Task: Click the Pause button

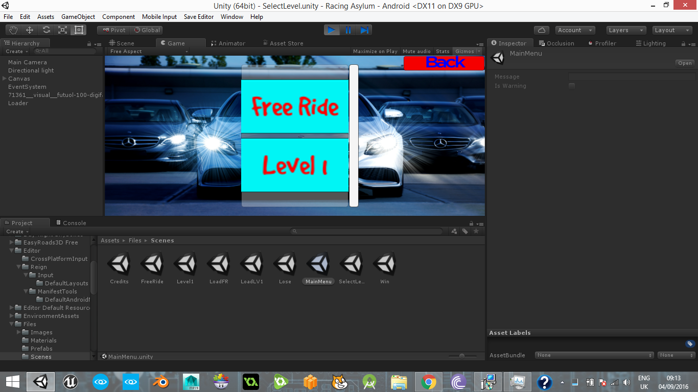Action: pos(348,30)
